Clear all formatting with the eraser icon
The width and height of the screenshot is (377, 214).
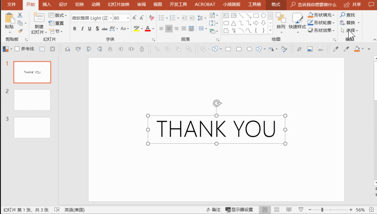(152, 18)
